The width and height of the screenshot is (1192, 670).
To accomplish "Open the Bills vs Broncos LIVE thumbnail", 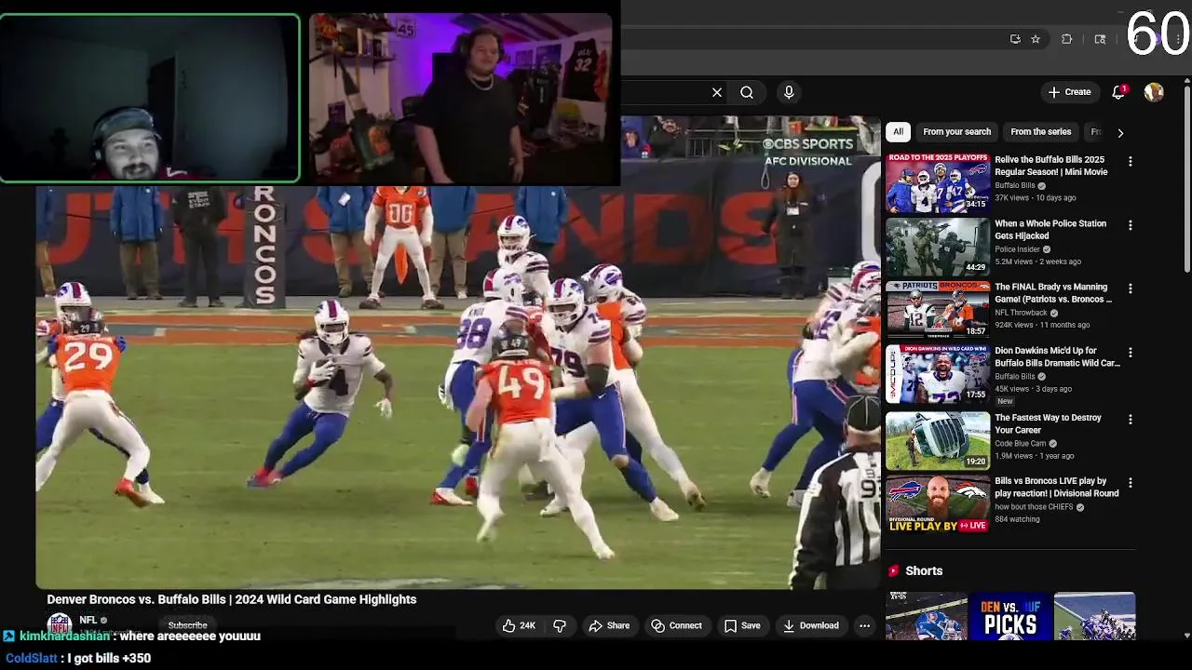I will click(938, 504).
